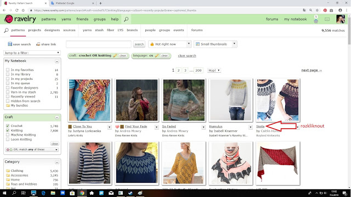Open Chrome from the Windows taskbar
The width and height of the screenshot is (351, 197).
pyautogui.click(x=82, y=193)
